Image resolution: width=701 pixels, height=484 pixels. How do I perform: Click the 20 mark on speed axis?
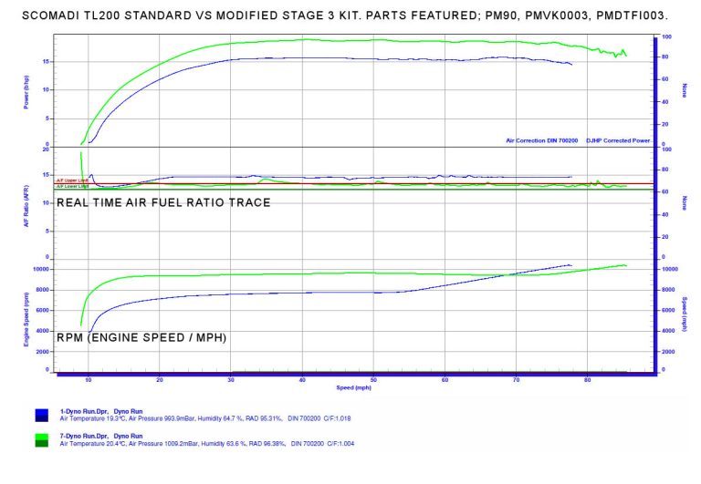tap(160, 380)
